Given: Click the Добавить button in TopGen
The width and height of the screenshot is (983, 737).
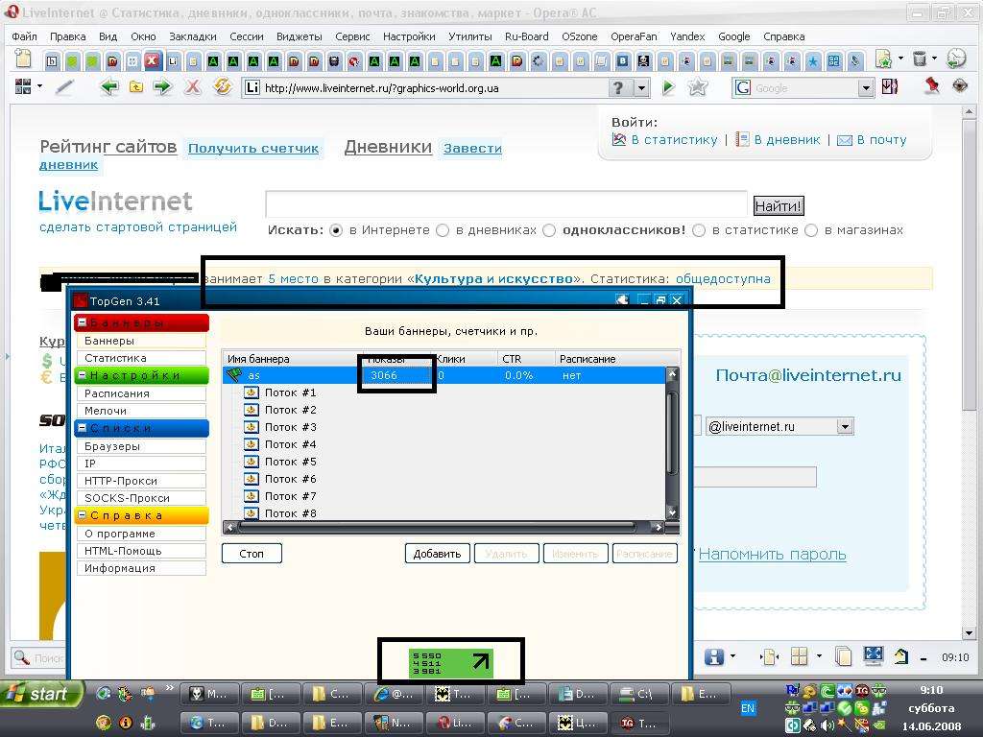Looking at the screenshot, I should coord(437,554).
